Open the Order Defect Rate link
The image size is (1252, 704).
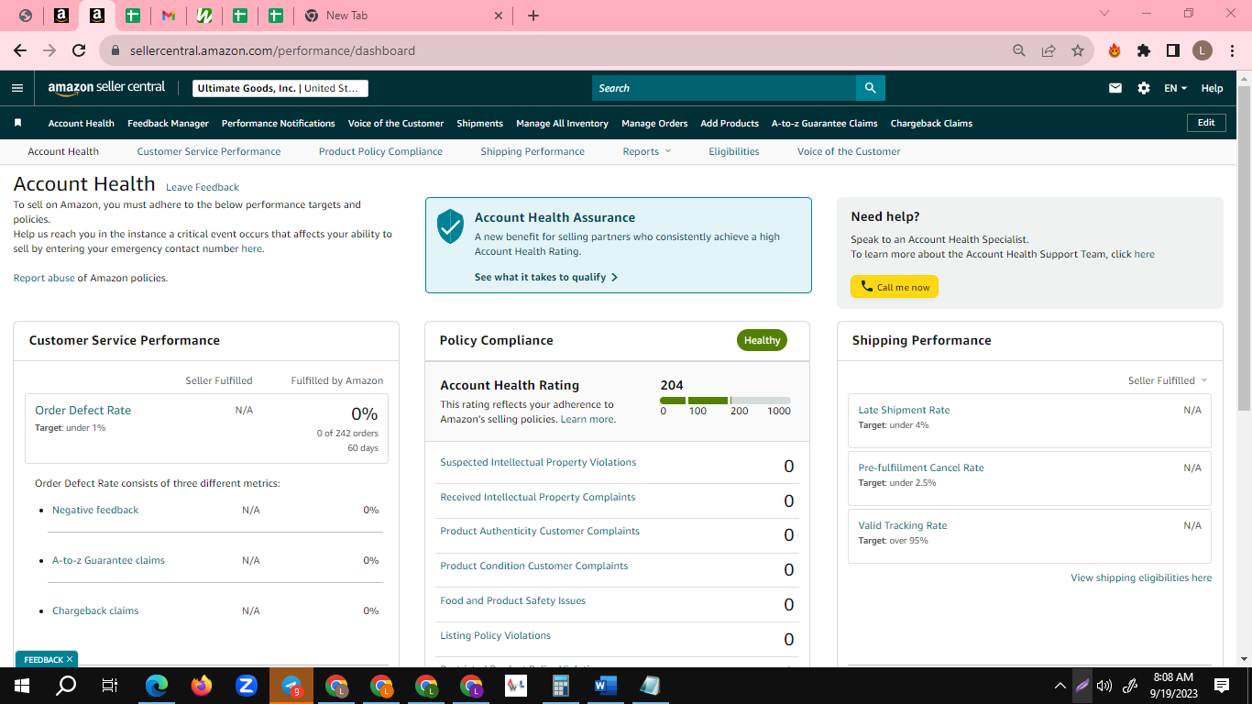(82, 410)
